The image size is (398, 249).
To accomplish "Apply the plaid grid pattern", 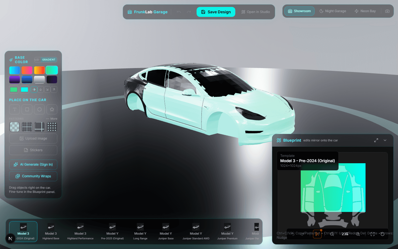I will point(27,127).
